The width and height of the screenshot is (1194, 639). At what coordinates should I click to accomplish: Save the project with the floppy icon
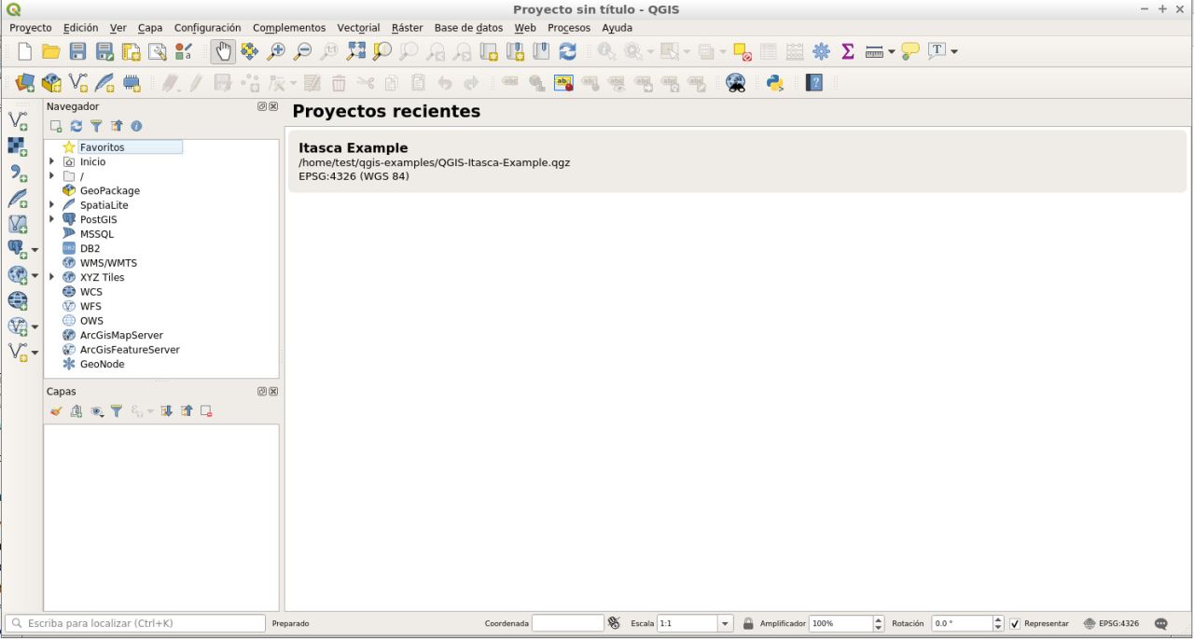78,51
